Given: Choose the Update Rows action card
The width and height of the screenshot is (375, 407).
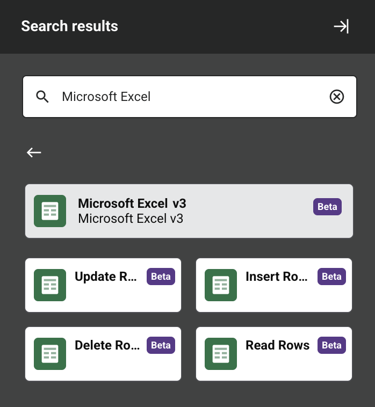Looking at the screenshot, I should pyautogui.click(x=103, y=285).
